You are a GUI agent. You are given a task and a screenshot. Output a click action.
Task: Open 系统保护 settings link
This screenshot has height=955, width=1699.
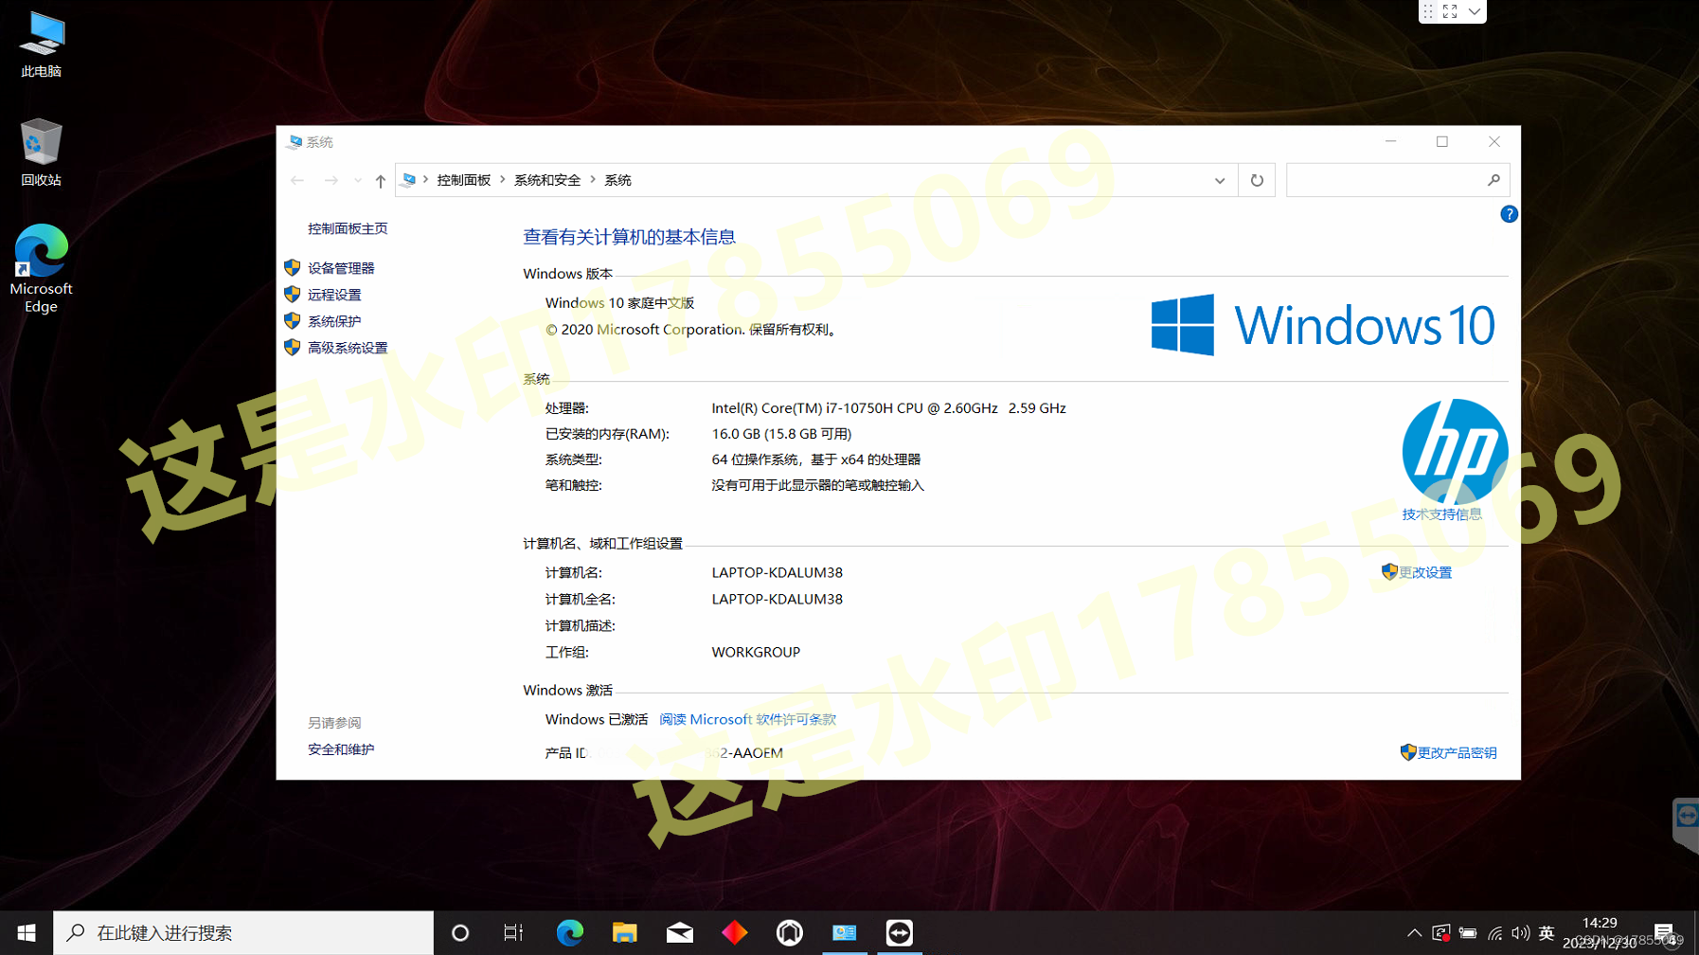[x=334, y=321]
